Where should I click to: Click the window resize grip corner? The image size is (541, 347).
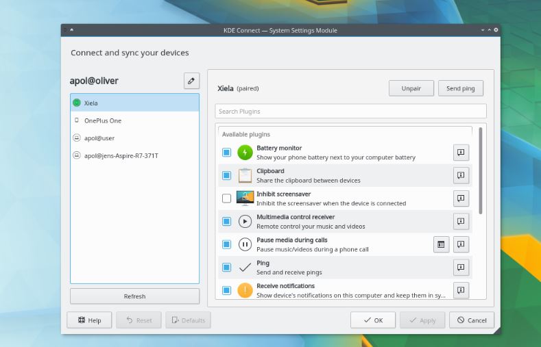[x=497, y=331]
